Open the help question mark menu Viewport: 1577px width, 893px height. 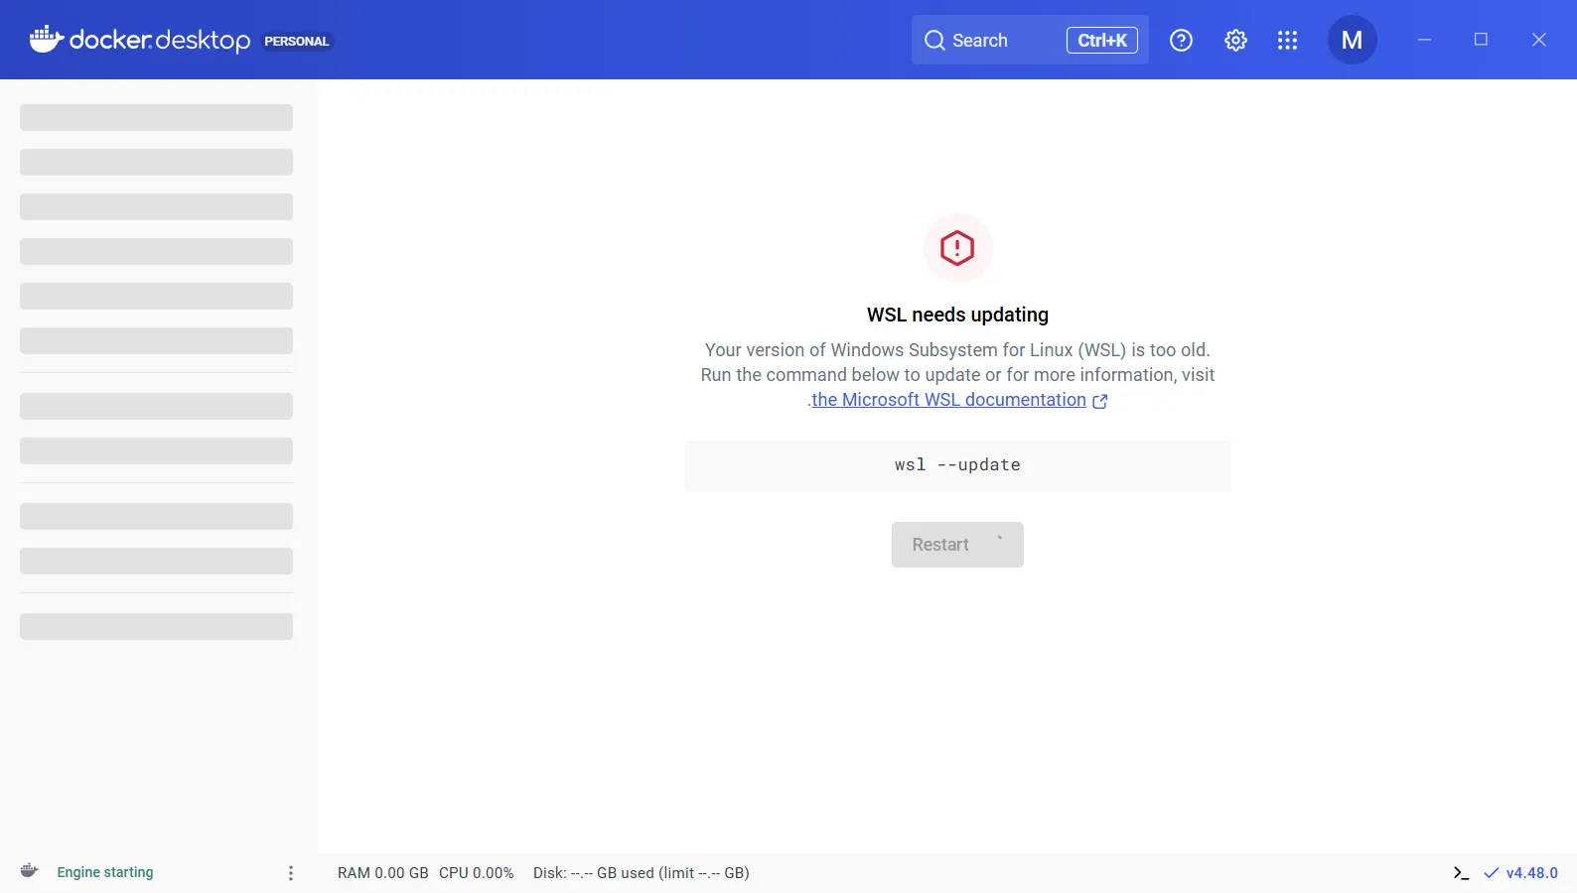click(1181, 41)
